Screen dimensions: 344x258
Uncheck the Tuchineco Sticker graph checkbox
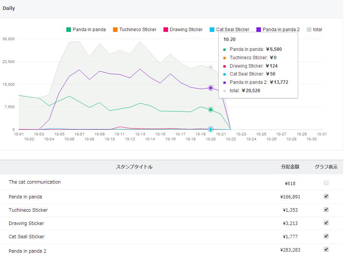tap(326, 209)
